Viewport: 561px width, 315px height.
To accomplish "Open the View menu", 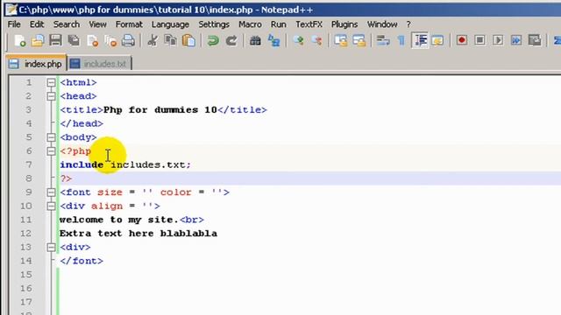I will (x=97, y=24).
